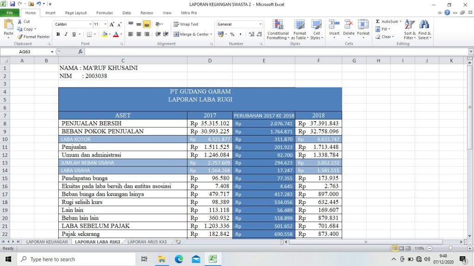The image size is (474, 266).
Task: Toggle Bold formatting
Action: (x=58, y=34)
